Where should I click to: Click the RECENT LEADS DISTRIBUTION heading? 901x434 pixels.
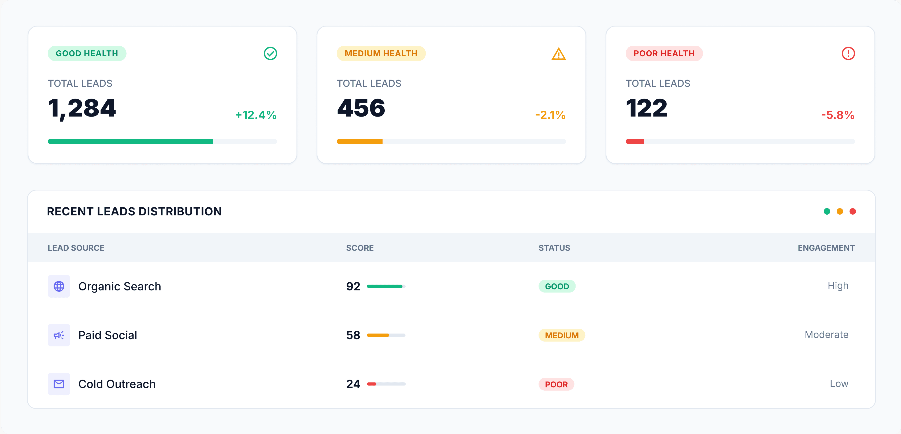tap(134, 211)
